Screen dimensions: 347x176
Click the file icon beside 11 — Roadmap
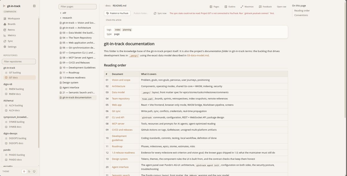[x=60, y=72]
